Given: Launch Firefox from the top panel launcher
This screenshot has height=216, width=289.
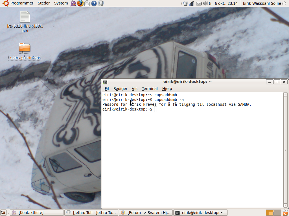Looking at the screenshot, I should coord(80,3).
